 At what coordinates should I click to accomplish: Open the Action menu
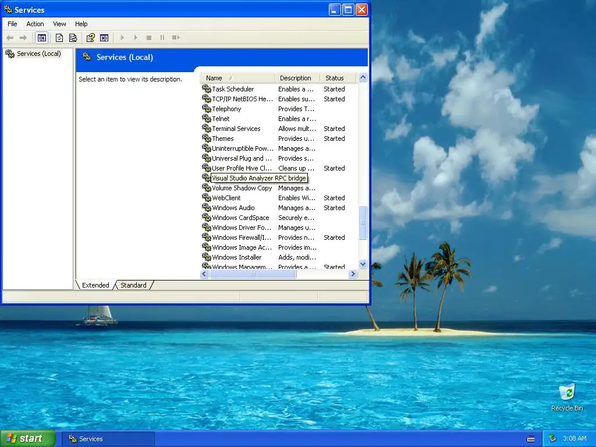(x=35, y=24)
